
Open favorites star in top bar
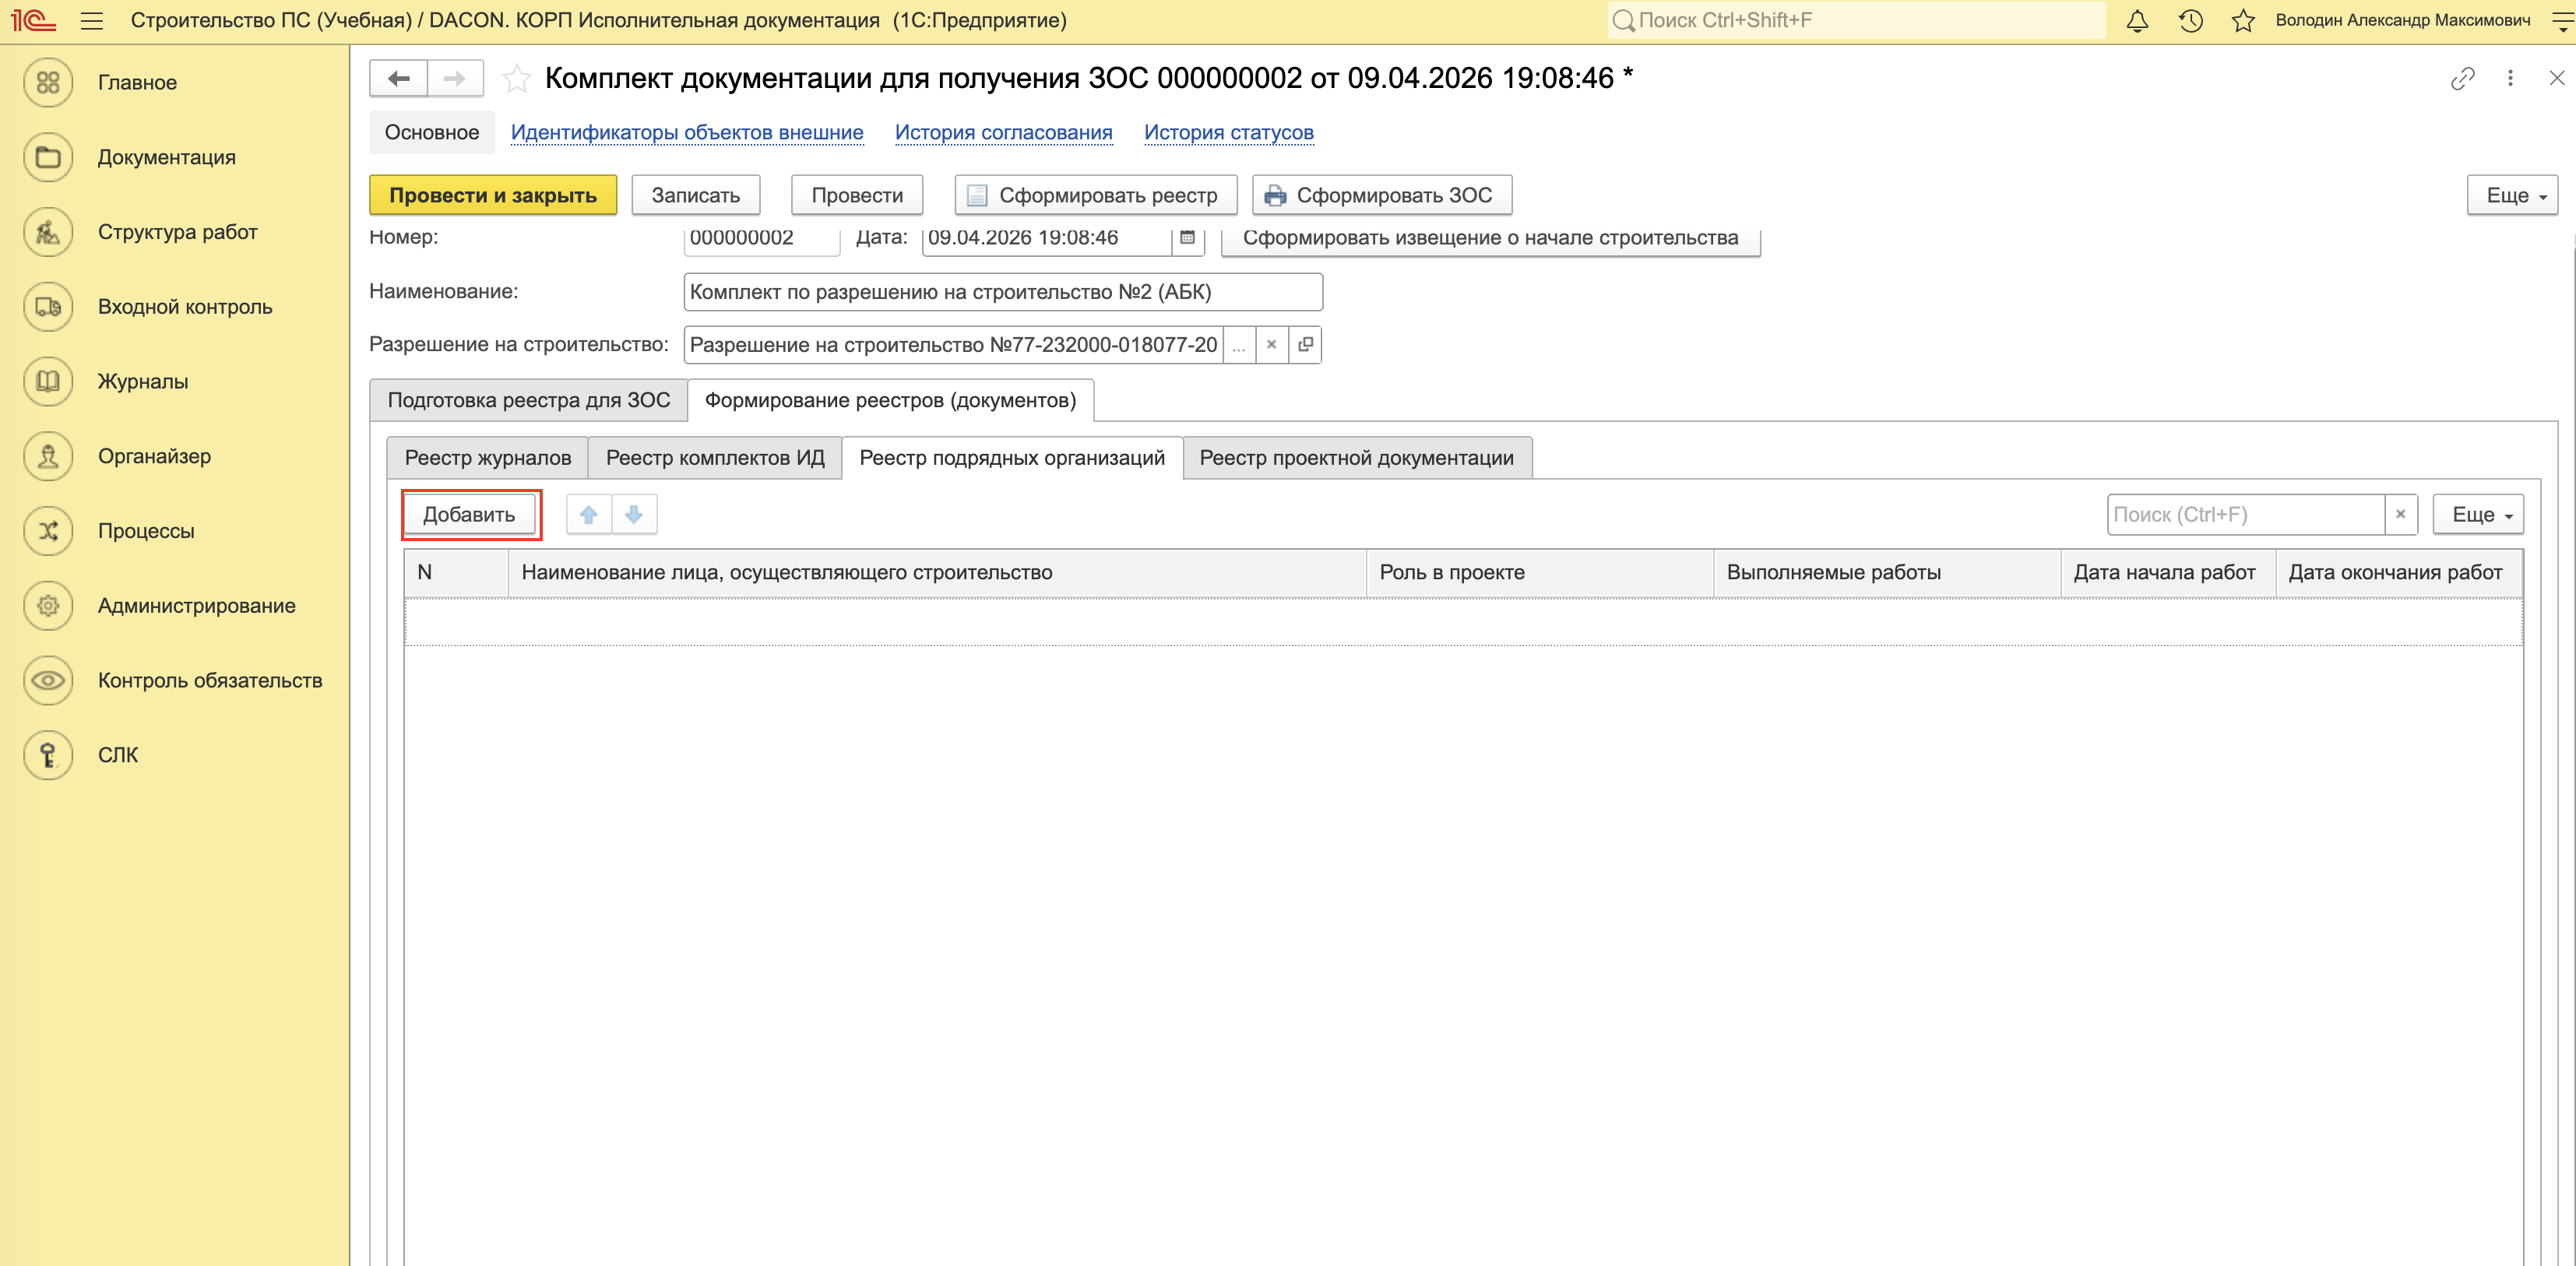tap(2243, 21)
